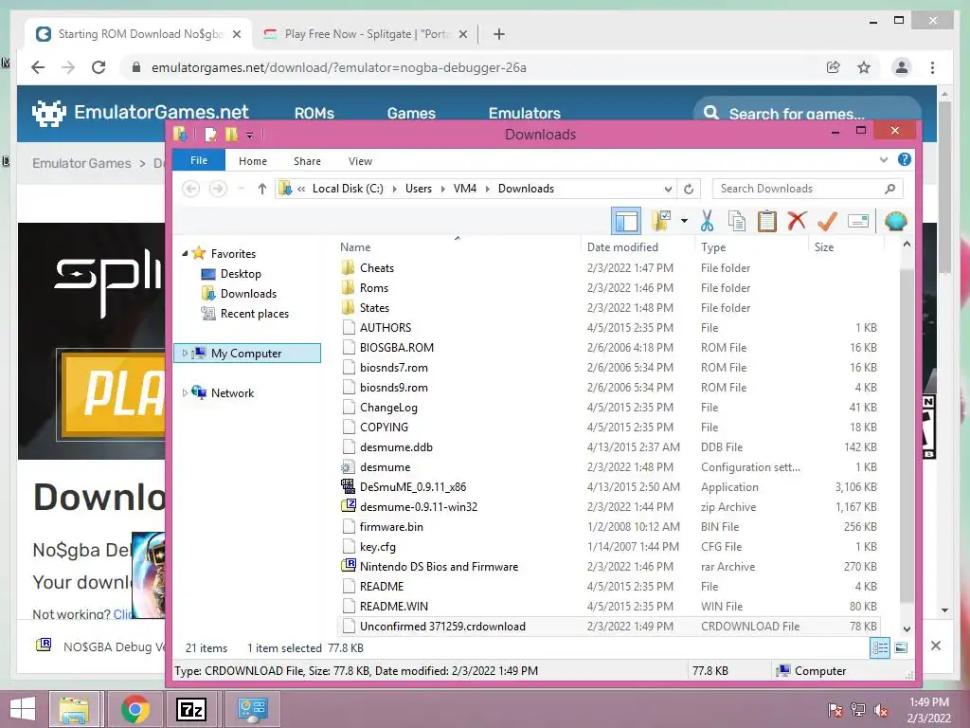
Task: Reload the Chrome page
Action: pyautogui.click(x=99, y=67)
